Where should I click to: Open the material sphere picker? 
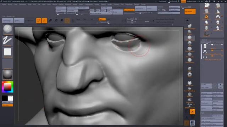8,75
